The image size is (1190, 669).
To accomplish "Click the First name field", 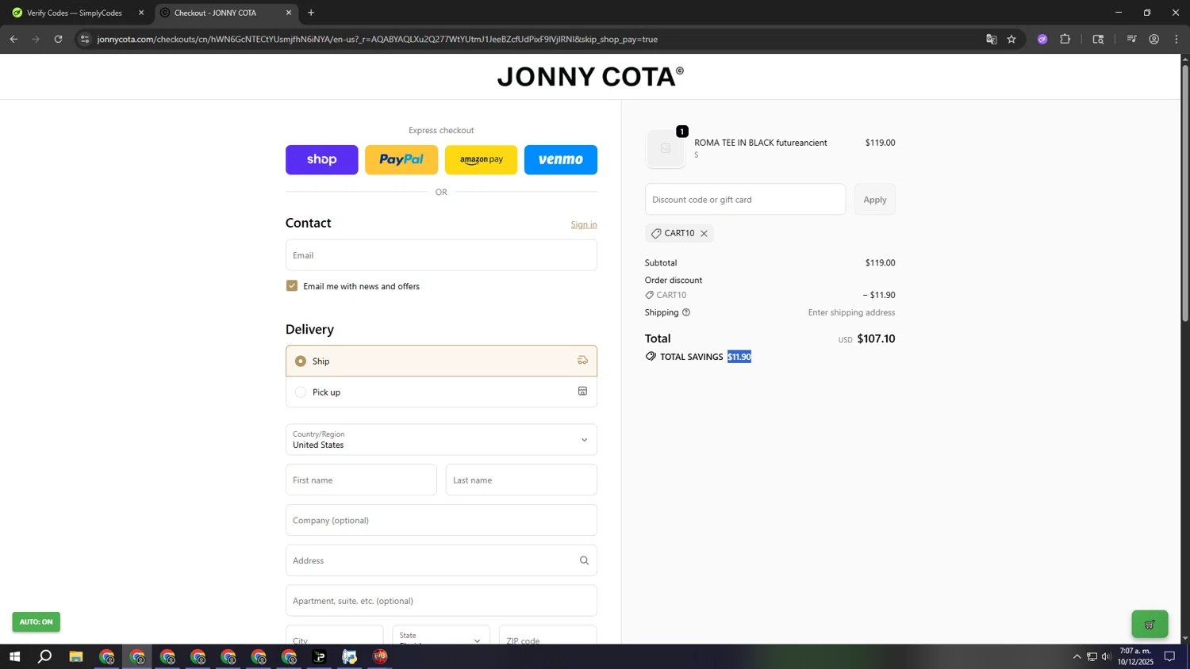I will pos(361,480).
